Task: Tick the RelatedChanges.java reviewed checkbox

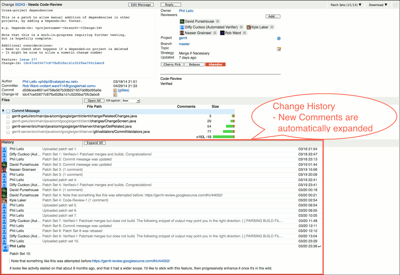Action: point(8,117)
